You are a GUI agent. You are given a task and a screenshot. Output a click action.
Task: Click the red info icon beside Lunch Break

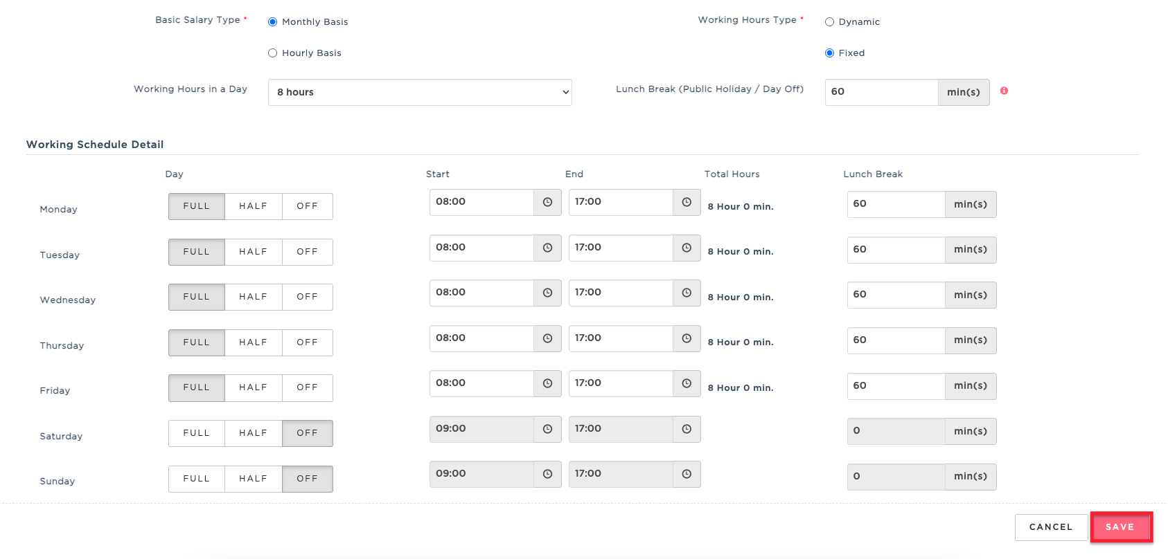click(1004, 91)
